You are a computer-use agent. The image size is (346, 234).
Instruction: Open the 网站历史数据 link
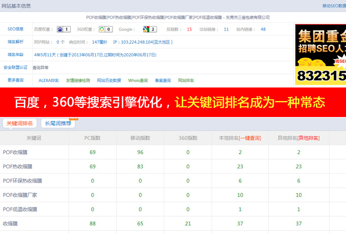coord(109,80)
